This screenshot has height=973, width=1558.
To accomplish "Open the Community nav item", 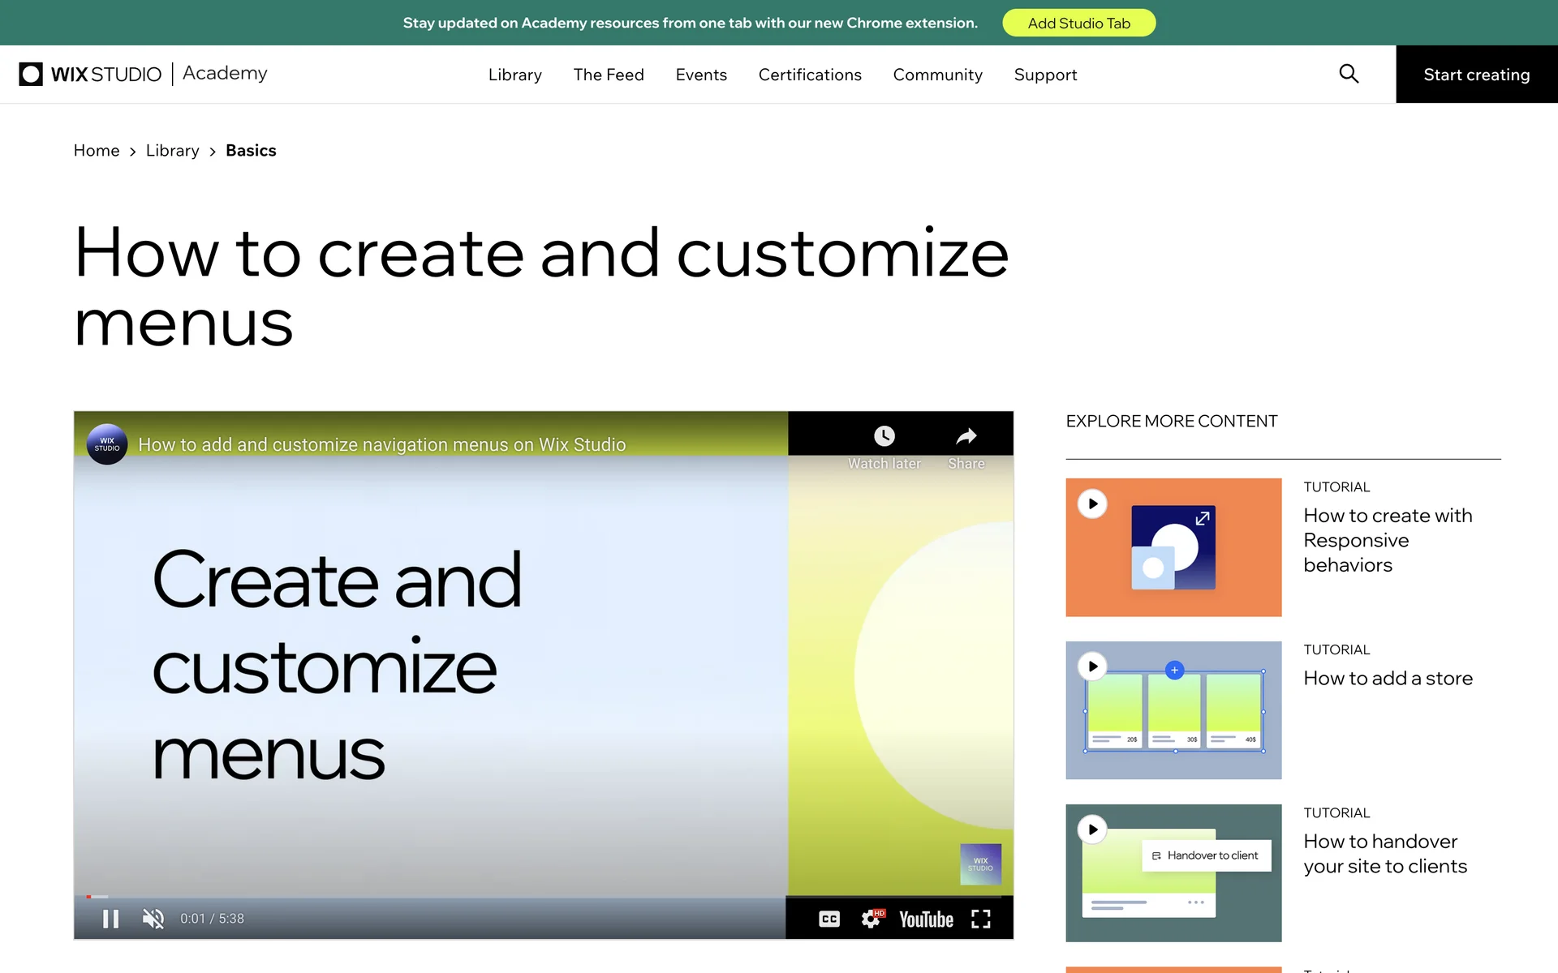I will pyautogui.click(x=937, y=75).
